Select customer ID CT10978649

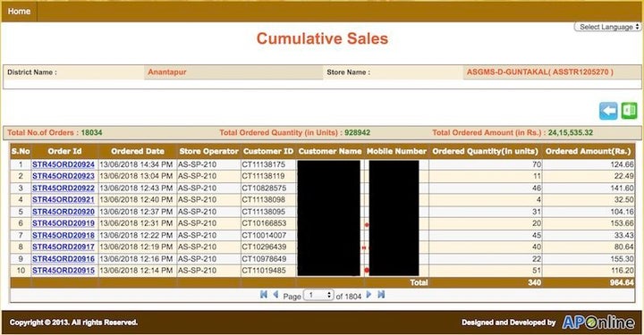pos(263,259)
